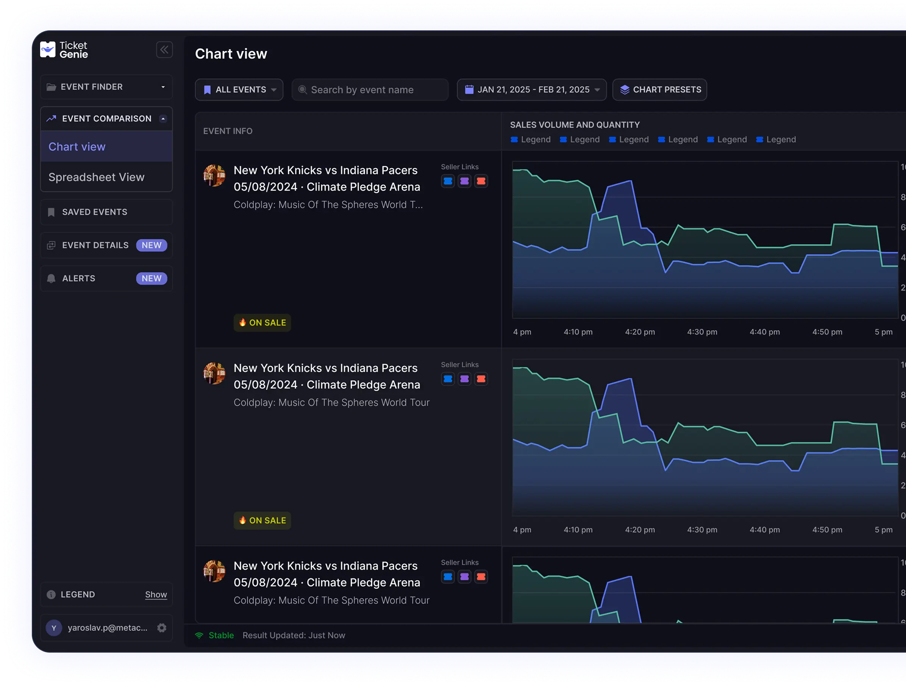Open Saved Events
Viewport: 906px width, 686px height.
(106, 212)
